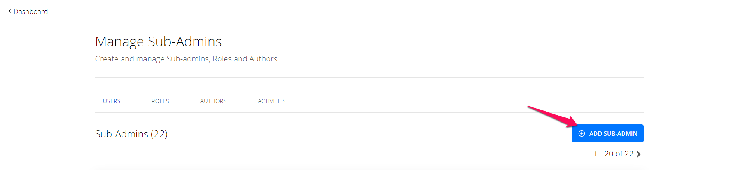The image size is (738, 170).
Task: Click the word "Authors" in the subtitle
Action: point(263,59)
